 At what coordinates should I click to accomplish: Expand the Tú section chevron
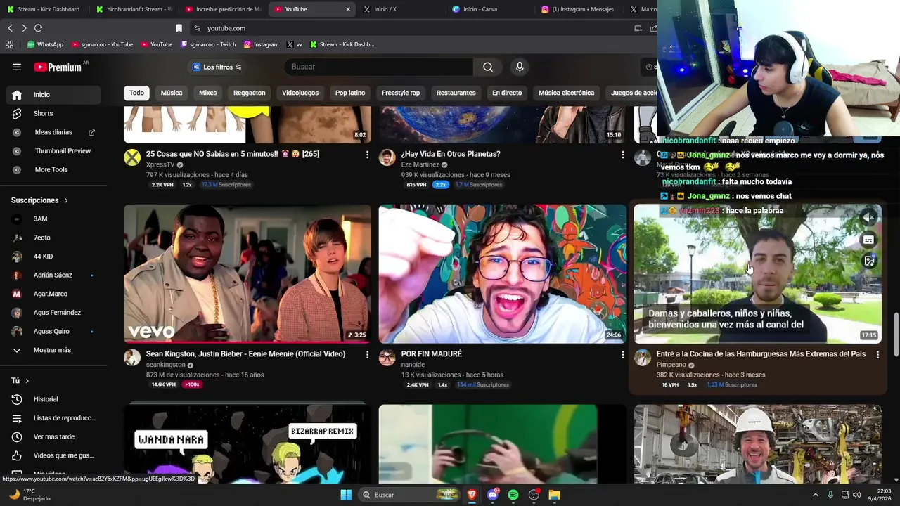27,381
